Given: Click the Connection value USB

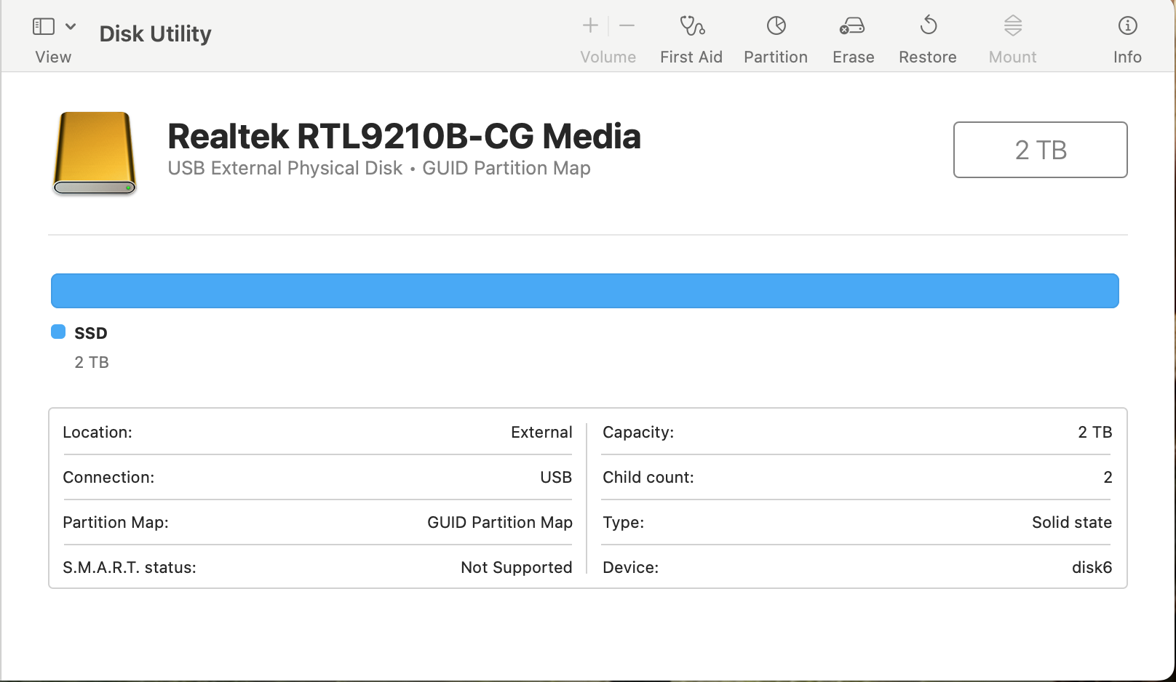Looking at the screenshot, I should point(556,477).
